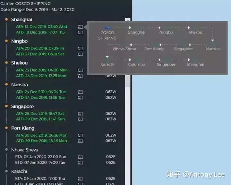The width and height of the screenshot is (231, 185).
Task: Open CI1 link on Singapore ATA 28 Dec row
Action: click(80, 114)
